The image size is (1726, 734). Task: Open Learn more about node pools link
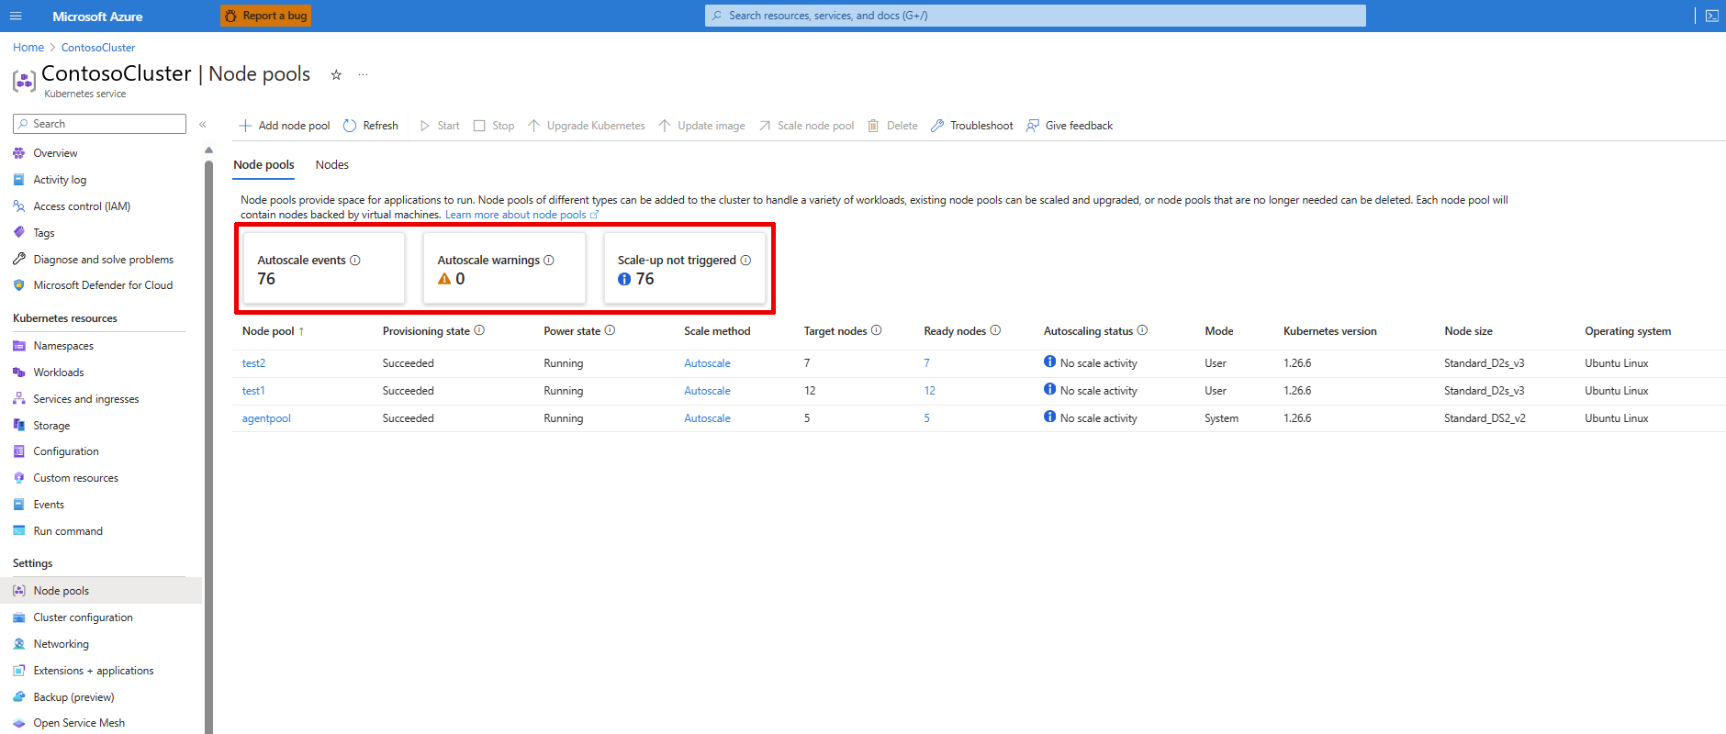pos(521,215)
